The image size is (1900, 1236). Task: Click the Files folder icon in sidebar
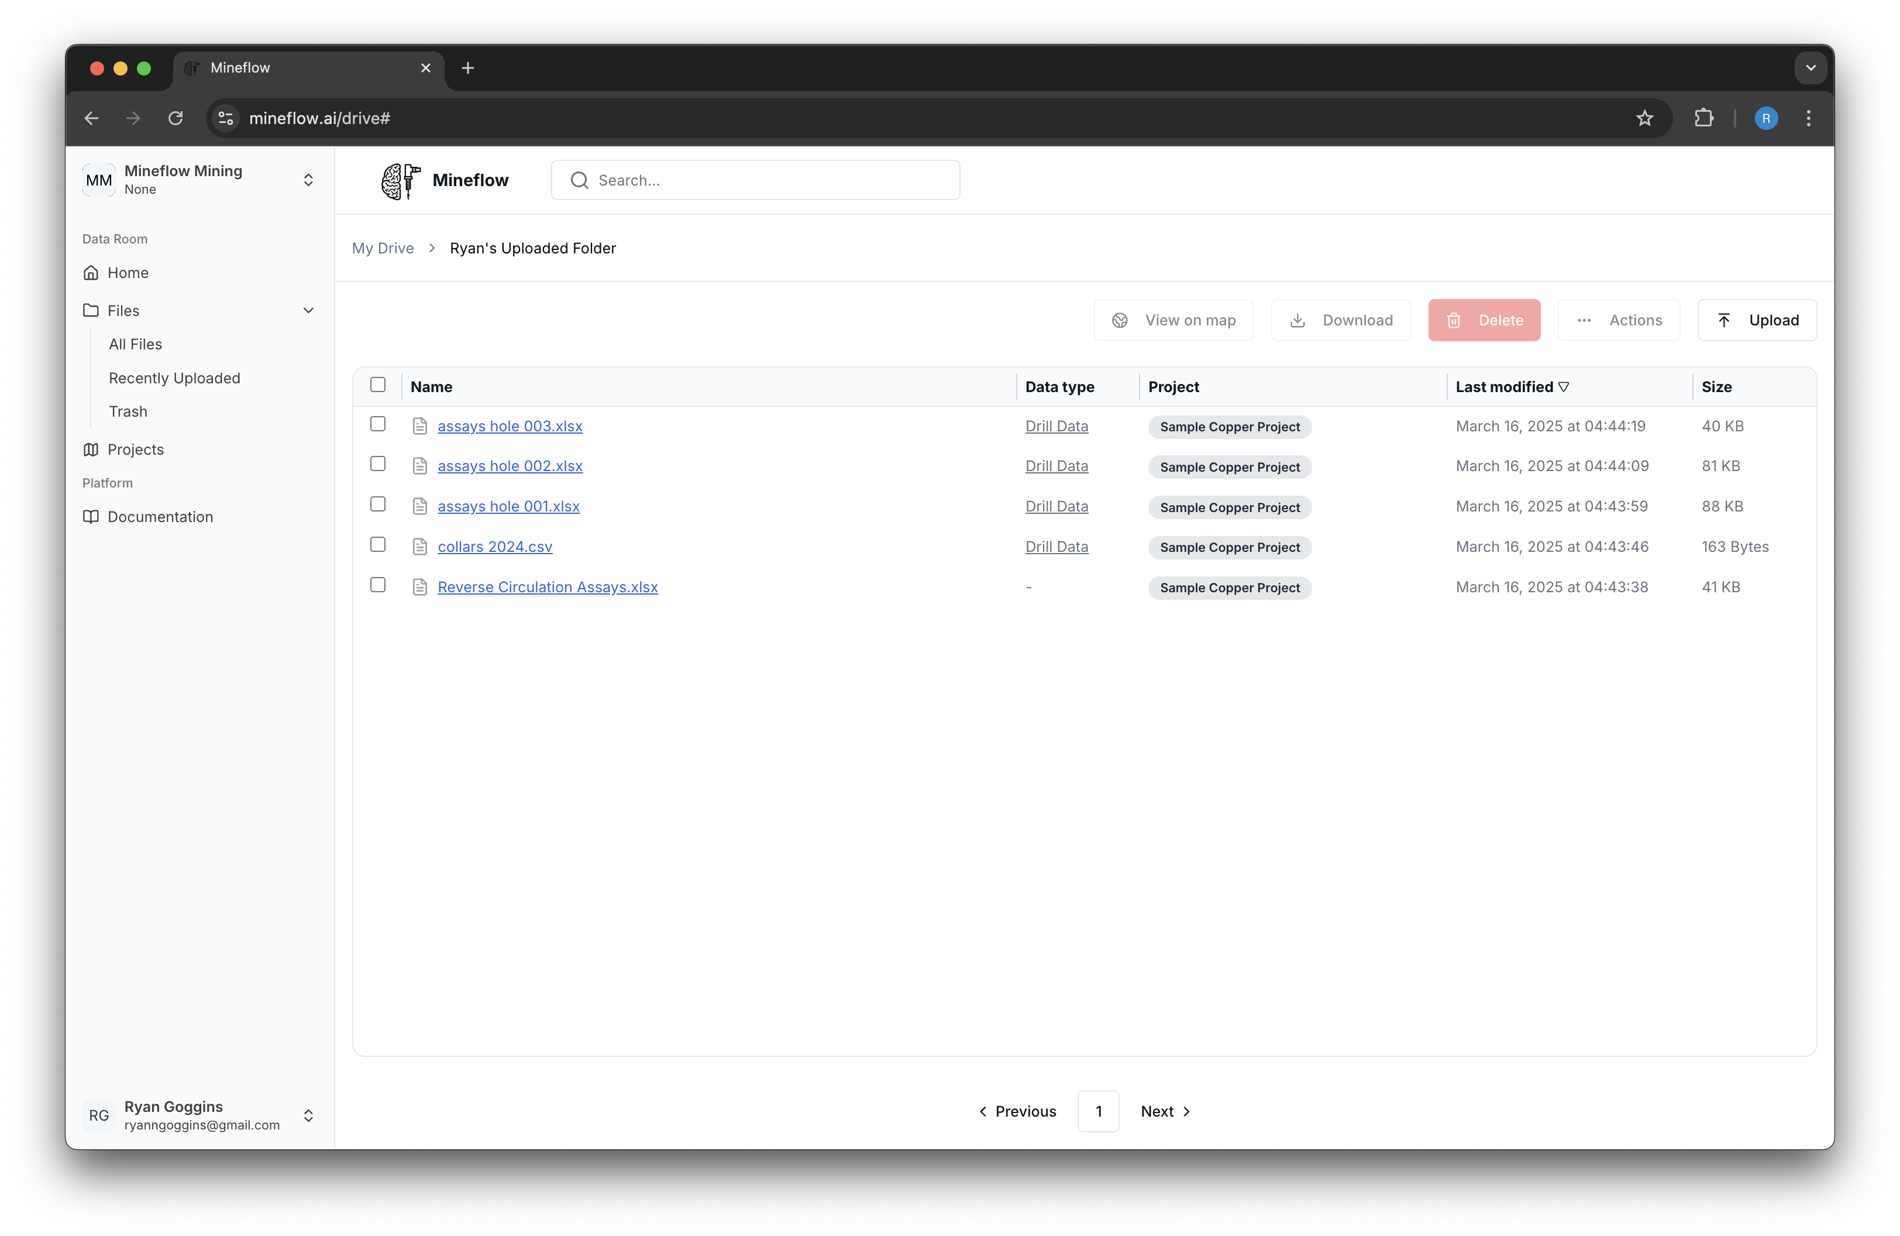click(91, 311)
